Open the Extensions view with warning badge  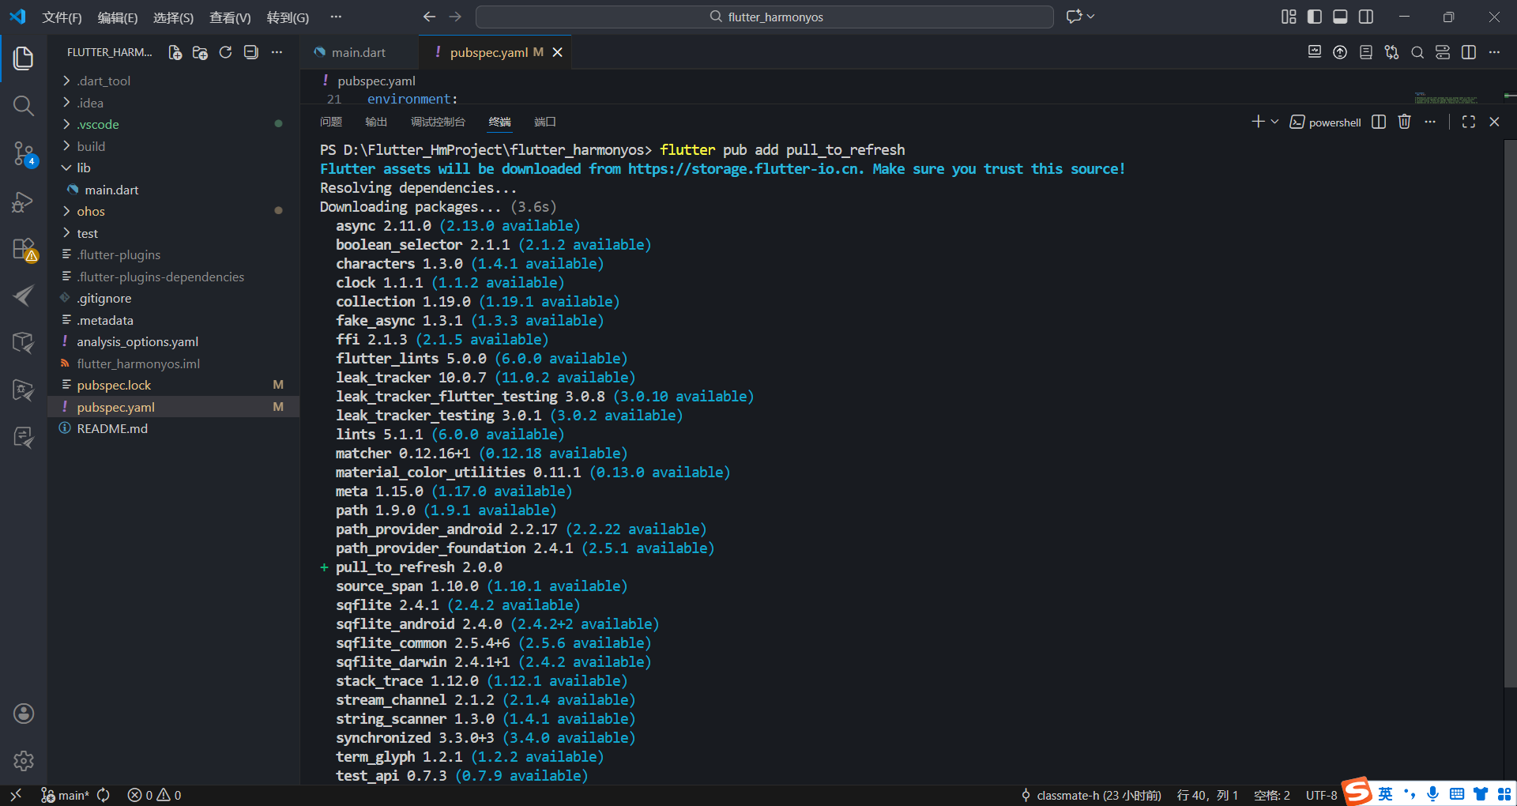(24, 249)
